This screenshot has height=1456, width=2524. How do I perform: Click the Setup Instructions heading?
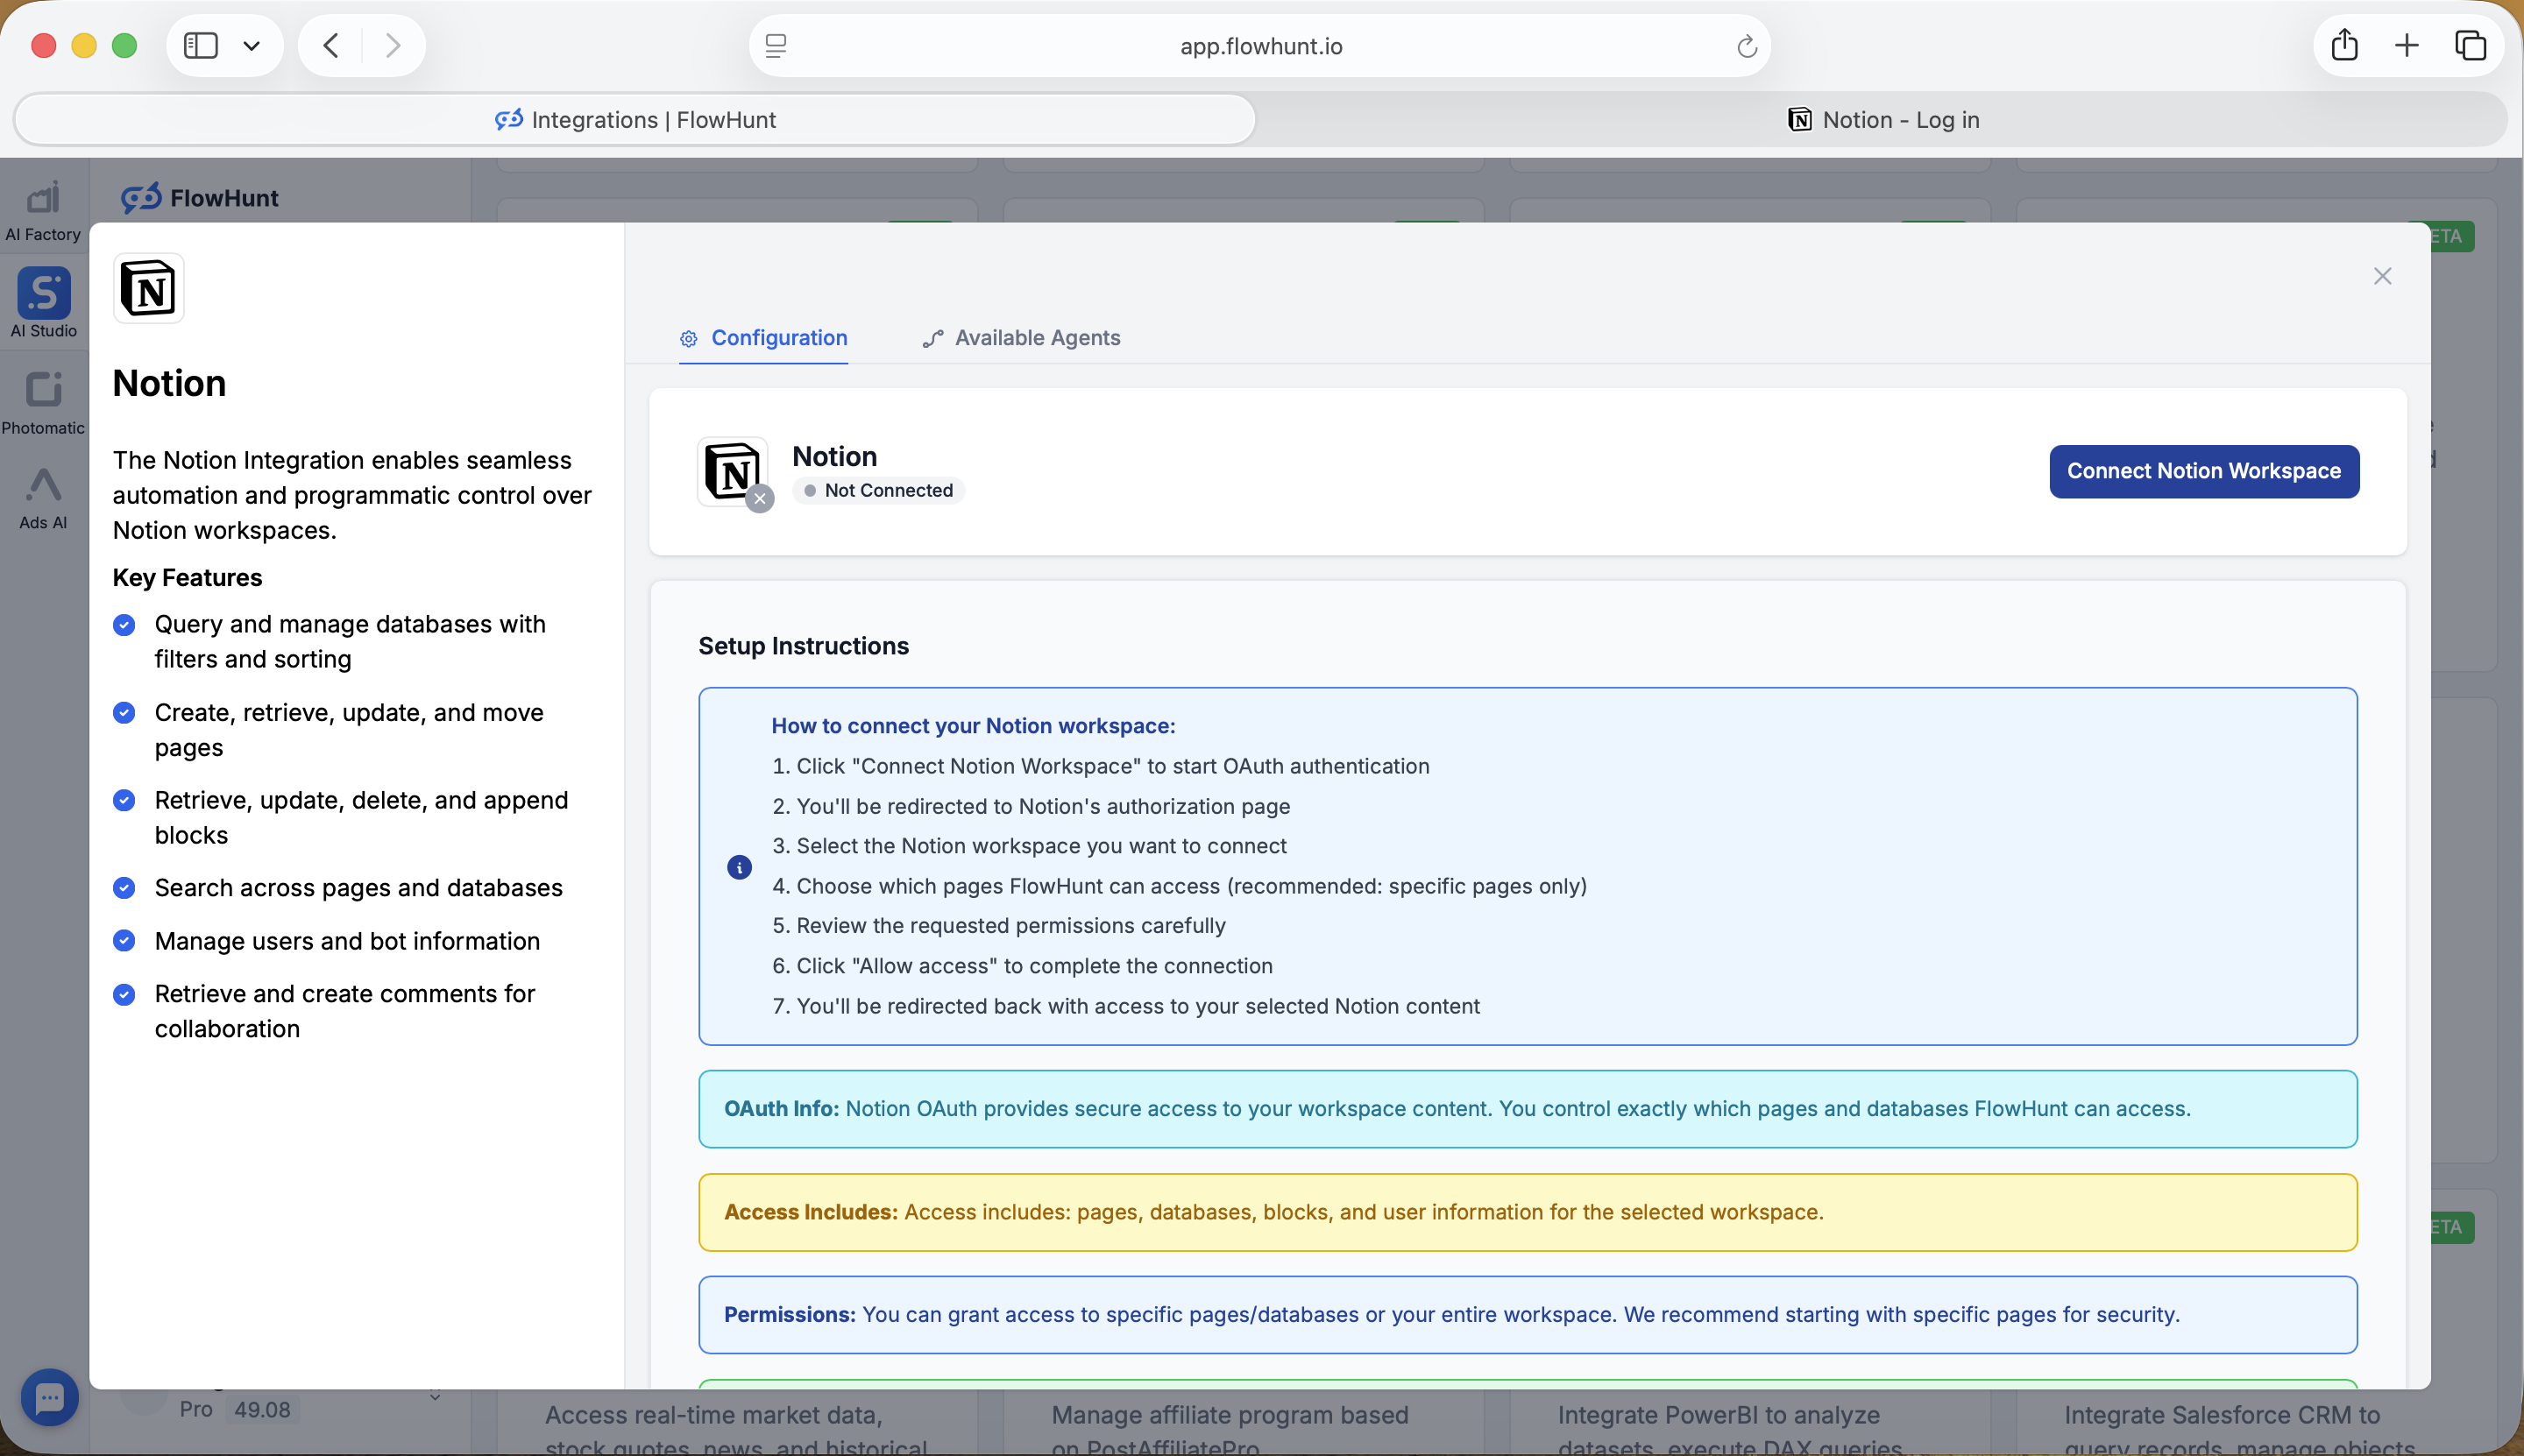804,646
